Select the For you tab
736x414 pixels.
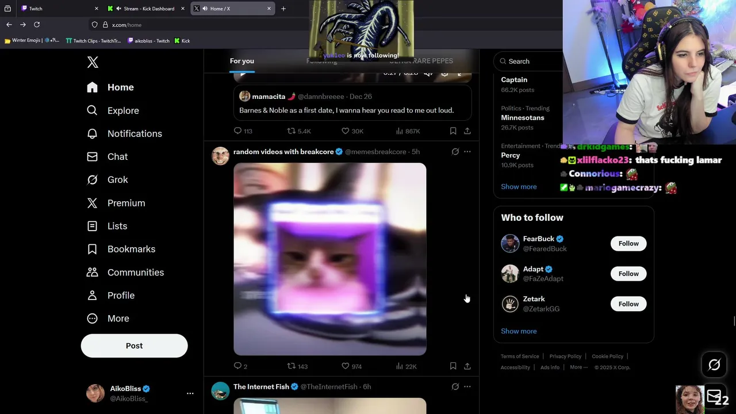click(x=242, y=61)
